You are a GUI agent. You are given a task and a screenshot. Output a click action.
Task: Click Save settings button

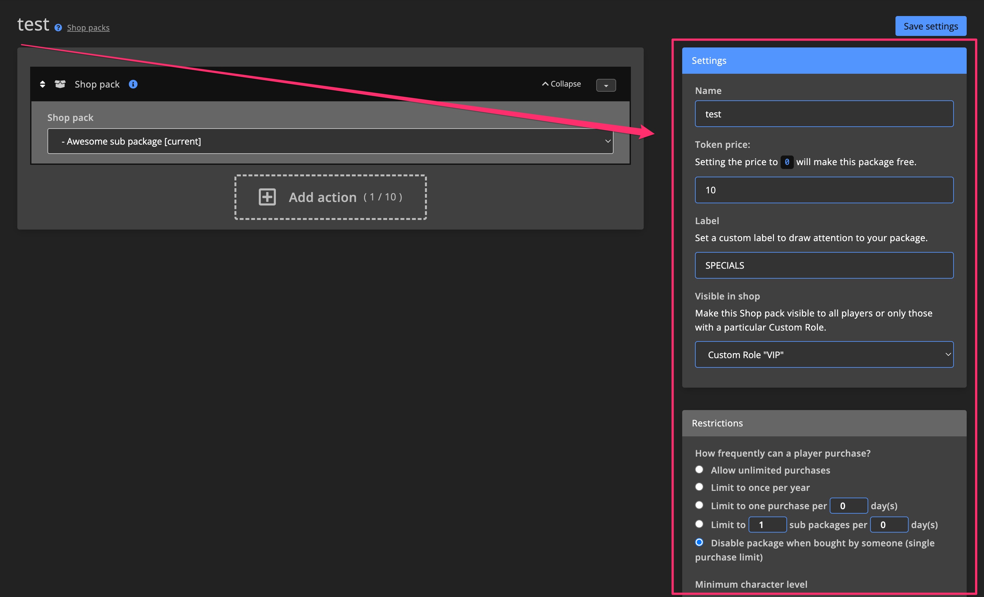coord(930,26)
